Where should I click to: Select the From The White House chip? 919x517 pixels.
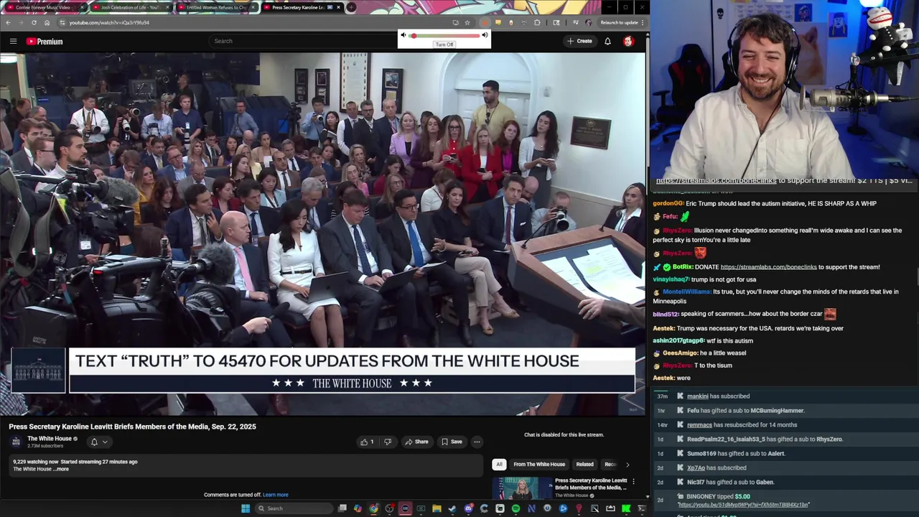pos(539,465)
